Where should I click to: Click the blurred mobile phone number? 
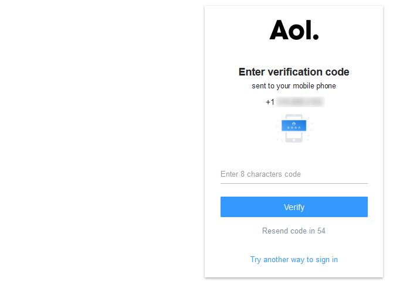[x=300, y=102]
